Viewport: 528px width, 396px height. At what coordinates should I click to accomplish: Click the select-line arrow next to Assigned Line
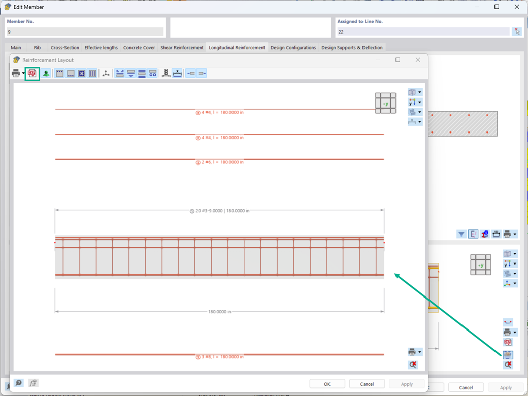(517, 31)
